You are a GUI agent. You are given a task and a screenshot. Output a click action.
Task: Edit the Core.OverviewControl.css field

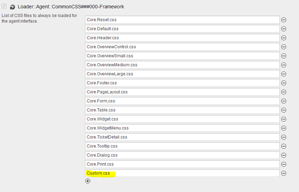tap(182, 47)
